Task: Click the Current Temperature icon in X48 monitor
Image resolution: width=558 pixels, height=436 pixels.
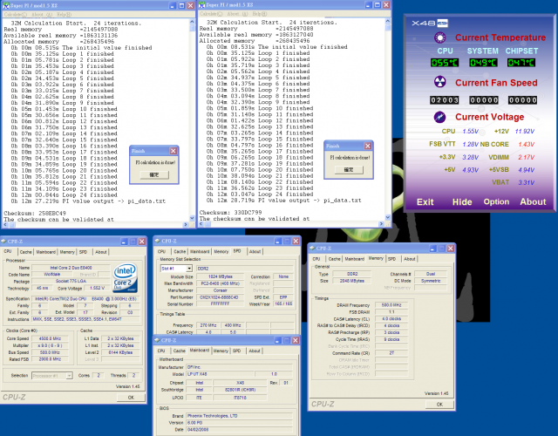Action: (439, 37)
